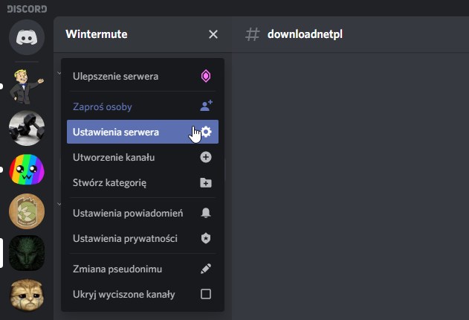
Task: Open the crying cat server icon
Action: 27,295
